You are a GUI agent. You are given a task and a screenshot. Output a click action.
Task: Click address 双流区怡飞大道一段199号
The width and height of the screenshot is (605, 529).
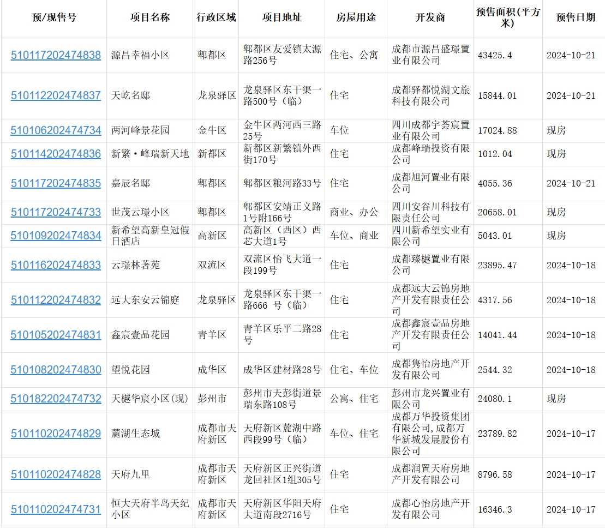click(282, 265)
